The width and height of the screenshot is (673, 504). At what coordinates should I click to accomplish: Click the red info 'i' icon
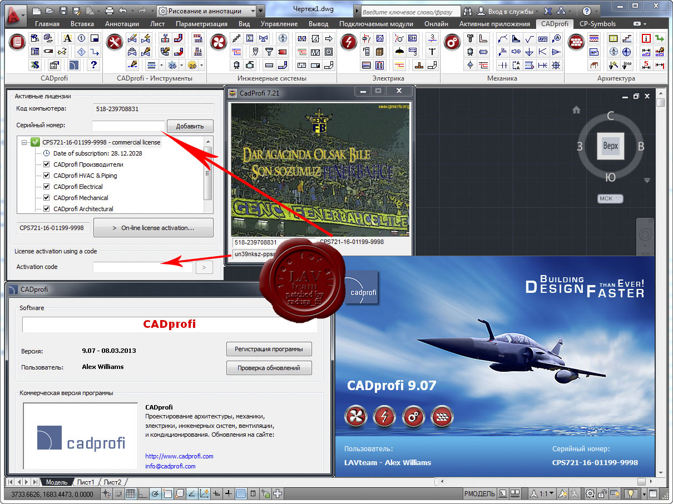(x=646, y=38)
